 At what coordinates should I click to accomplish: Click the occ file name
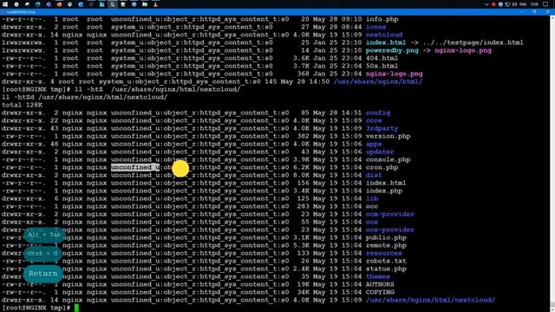372,206
